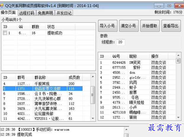This screenshot has height=137, width=184.
Task: Click QQ number 6777155
Action: [x=119, y=68]
